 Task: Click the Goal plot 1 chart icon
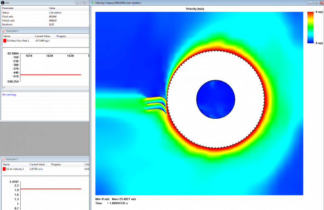pos(4,31)
